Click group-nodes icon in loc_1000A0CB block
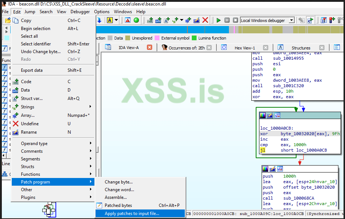345x219 pixels. [x=277, y=115]
